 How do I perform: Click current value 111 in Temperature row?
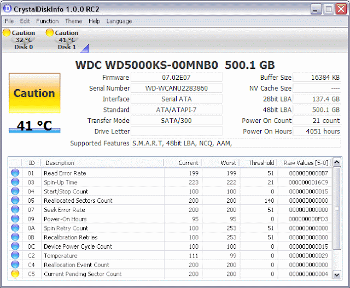click(193, 256)
